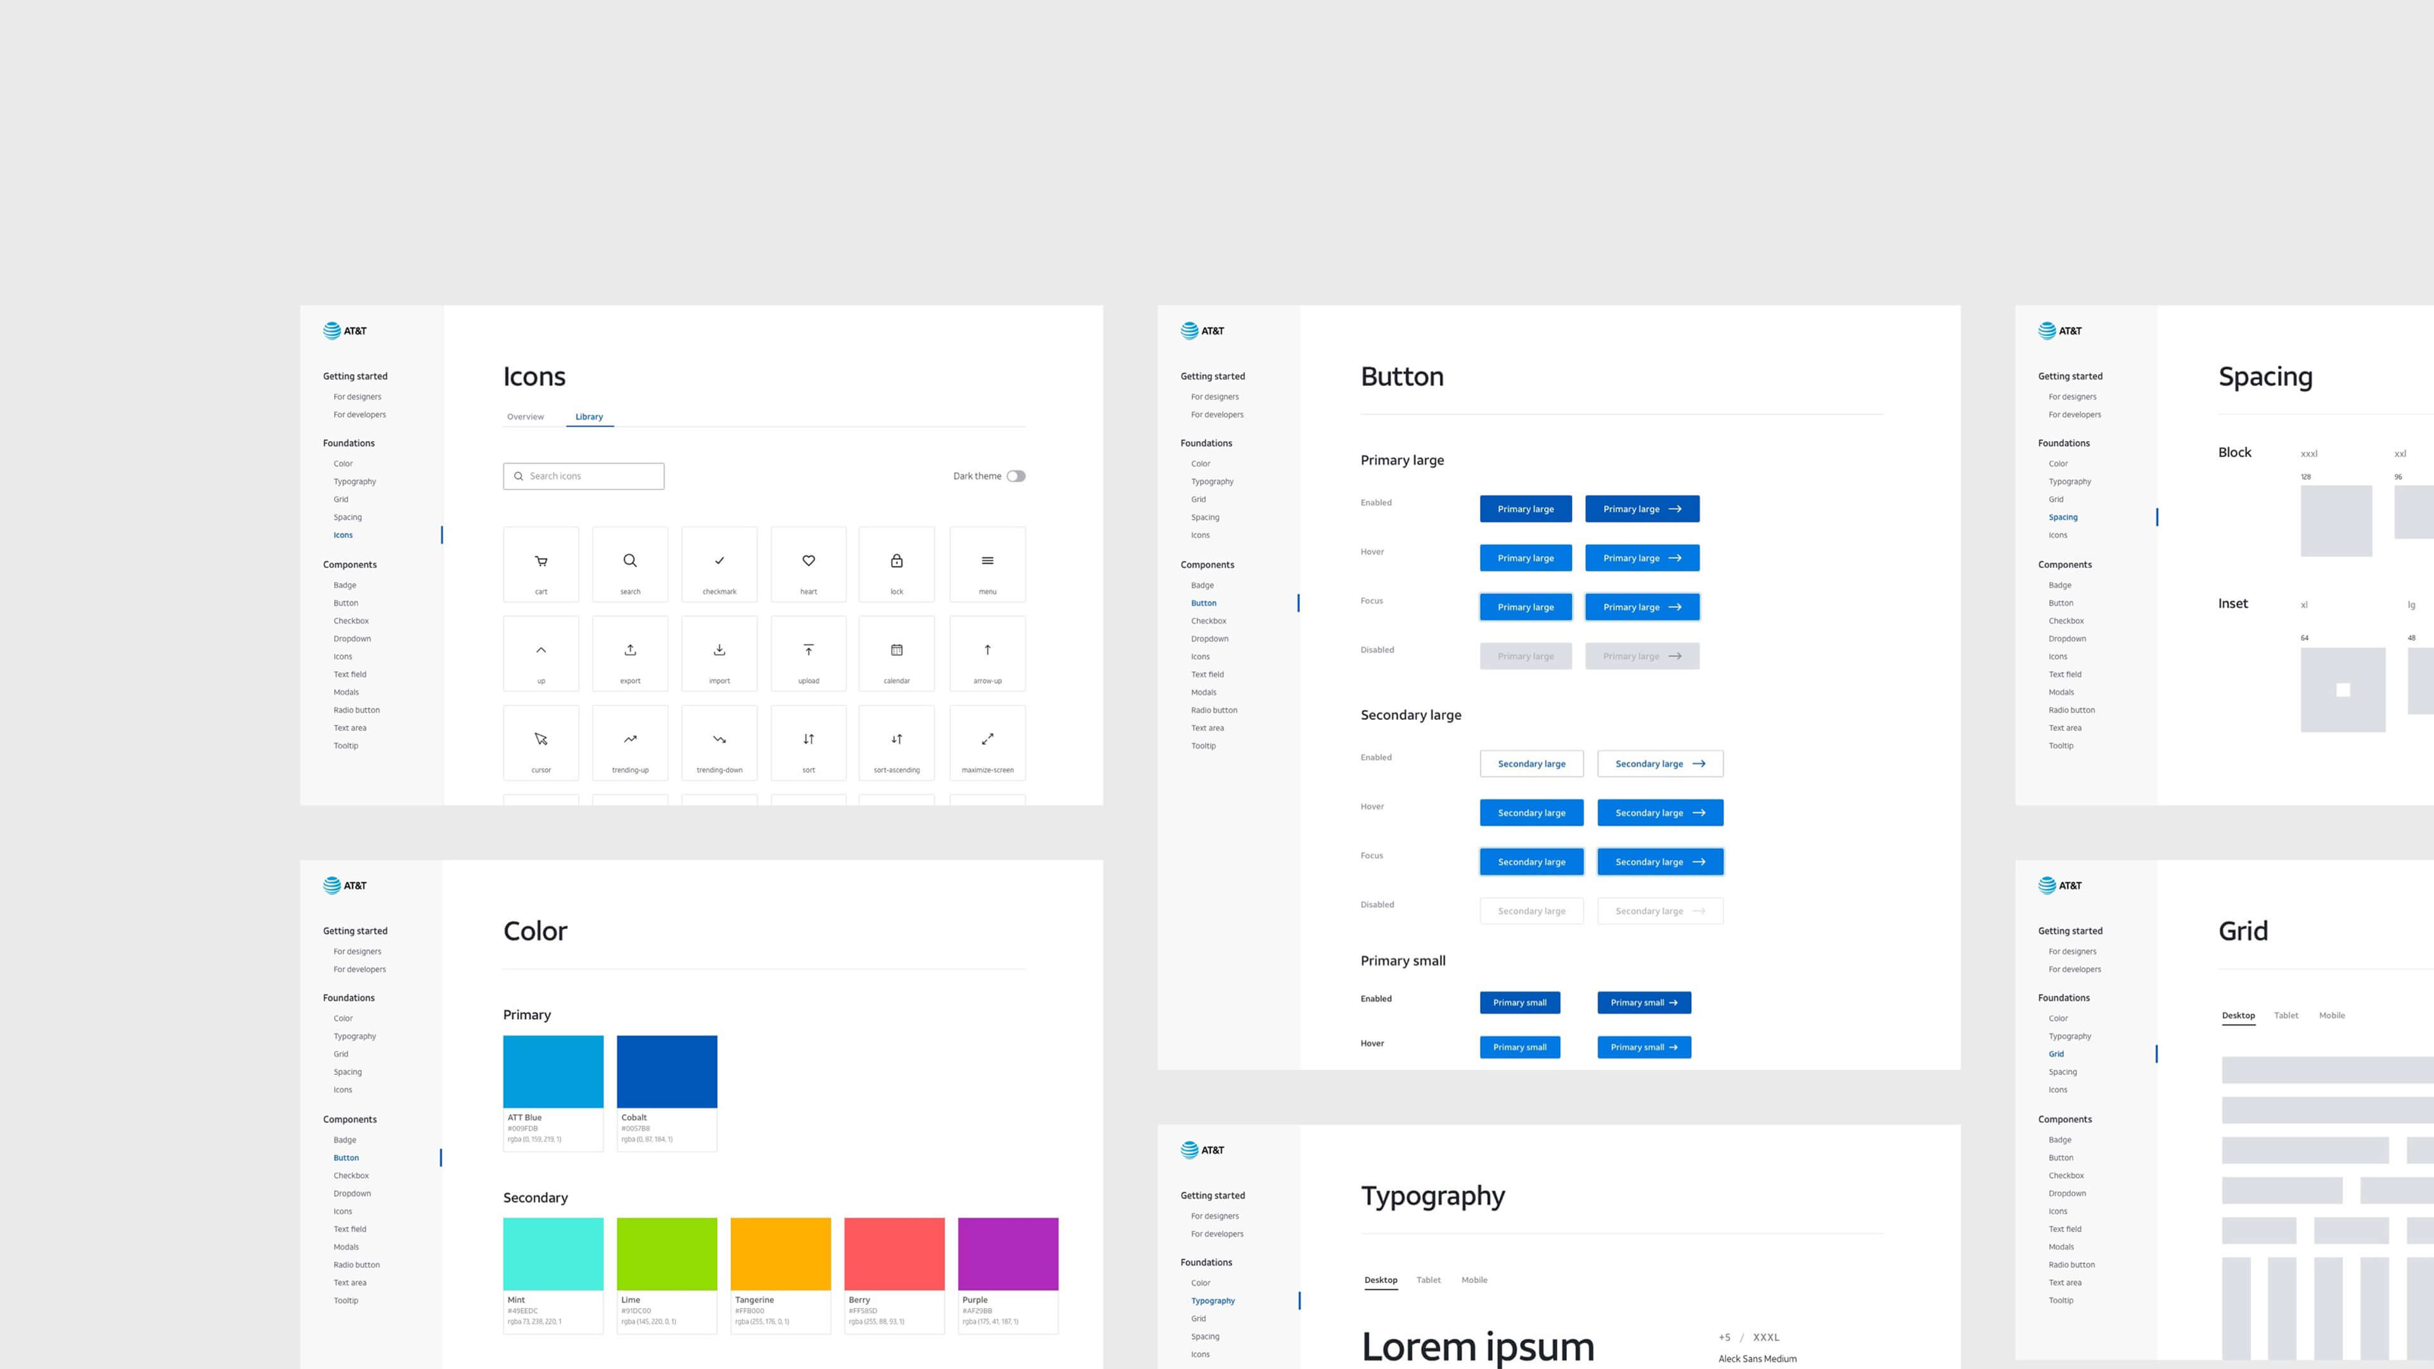Click the AT&T logo in Icons page
Image resolution: width=2434 pixels, height=1369 pixels.
pos(345,331)
